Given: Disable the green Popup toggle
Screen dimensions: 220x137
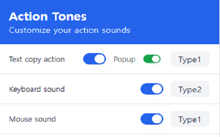Looking at the screenshot, I should coord(152,59).
